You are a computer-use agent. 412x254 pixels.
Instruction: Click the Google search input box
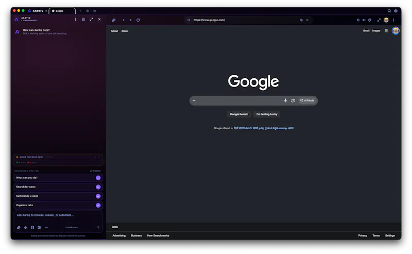tap(253, 100)
